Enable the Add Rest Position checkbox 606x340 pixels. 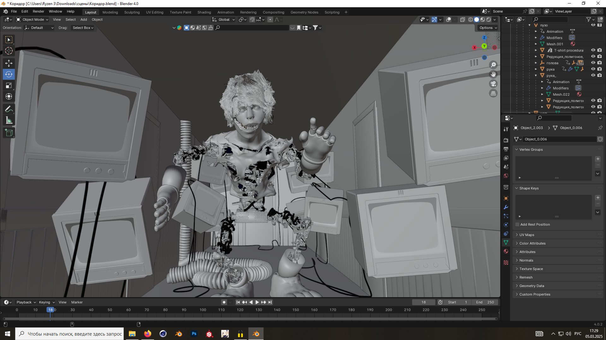517,224
